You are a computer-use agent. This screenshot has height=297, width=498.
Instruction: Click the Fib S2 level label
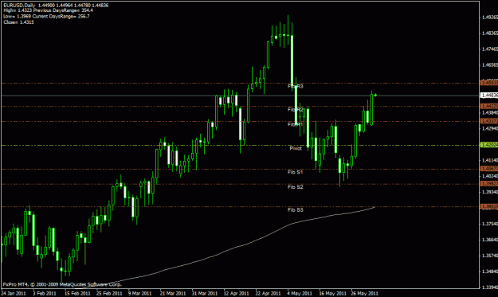point(296,187)
